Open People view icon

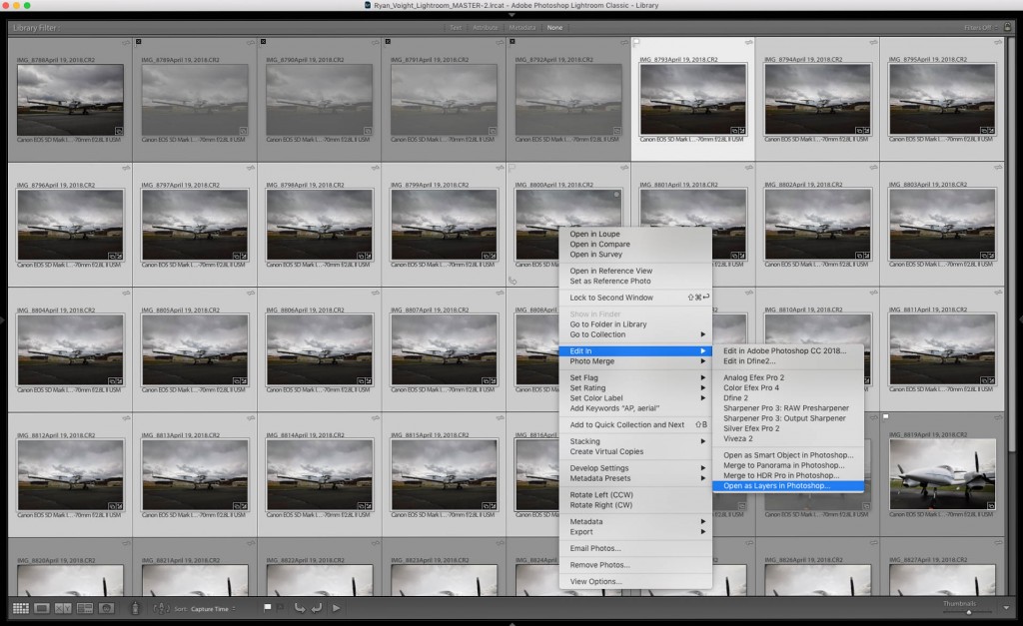(x=106, y=608)
